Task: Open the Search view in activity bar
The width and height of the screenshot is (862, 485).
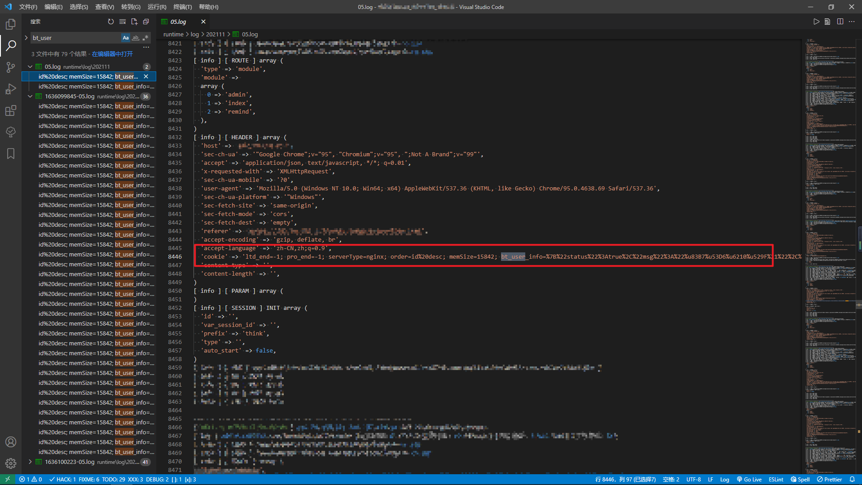Action: click(11, 45)
